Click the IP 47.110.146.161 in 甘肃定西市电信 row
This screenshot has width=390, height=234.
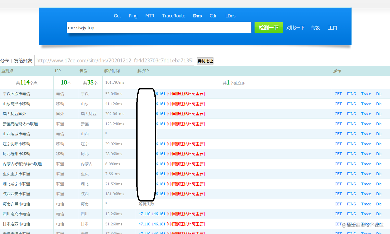(152, 224)
